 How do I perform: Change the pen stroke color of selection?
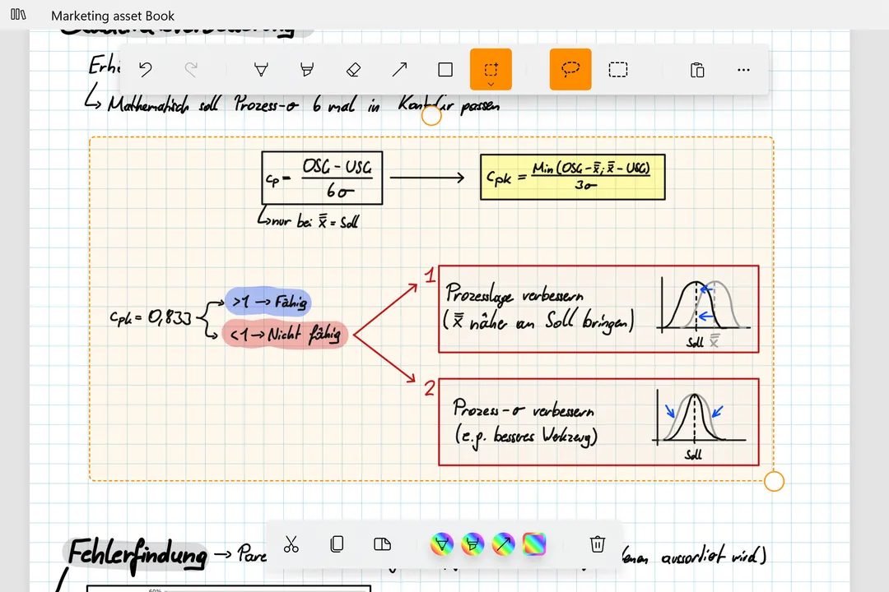(442, 543)
